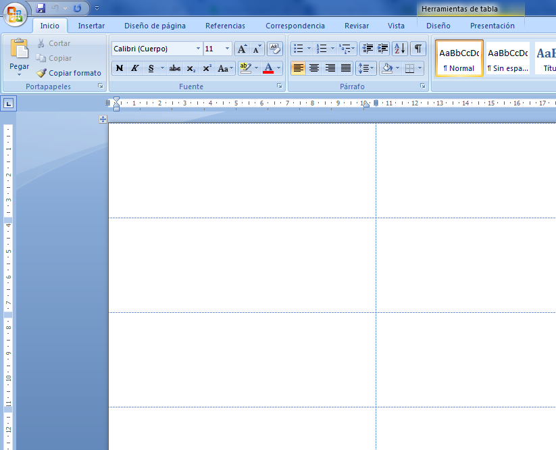Open the Párrafo dialog launcher

pos(423,86)
